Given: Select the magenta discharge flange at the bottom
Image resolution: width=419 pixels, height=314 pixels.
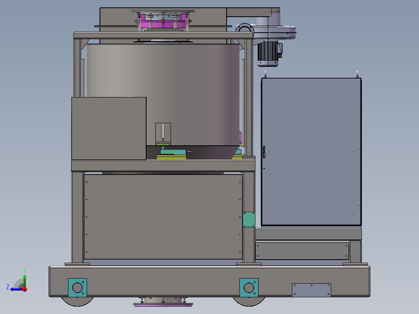Looking at the screenshot, I should point(163,304).
